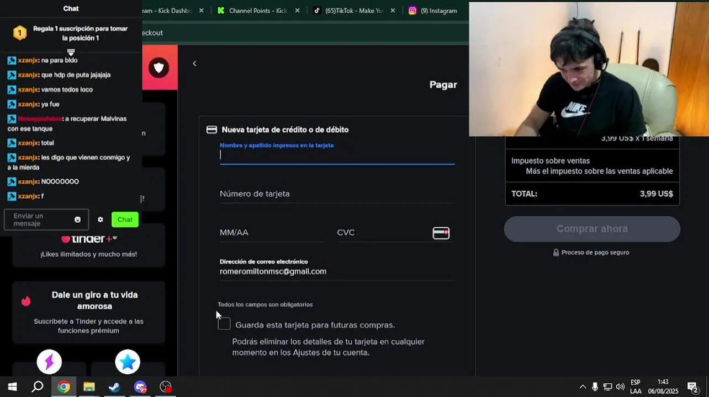709x397 pixels.
Task: Open File Explorer from the taskbar
Action: (x=89, y=387)
